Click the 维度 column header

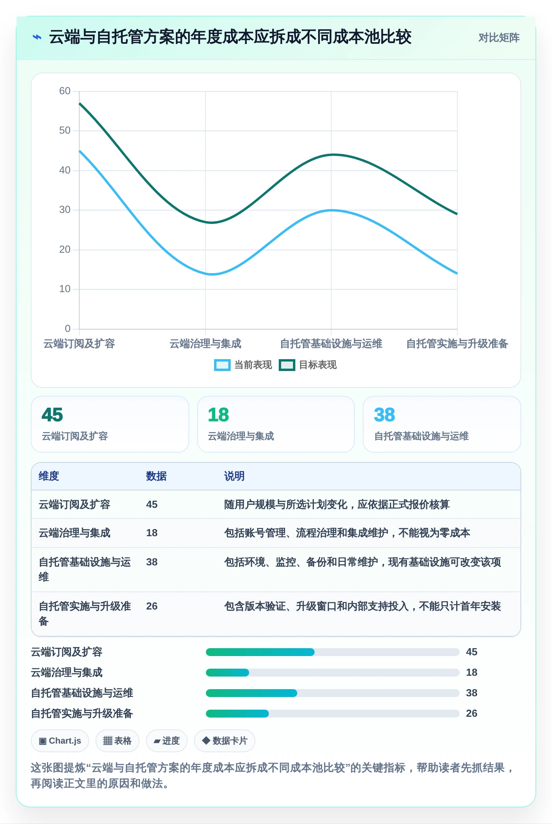[x=49, y=476]
